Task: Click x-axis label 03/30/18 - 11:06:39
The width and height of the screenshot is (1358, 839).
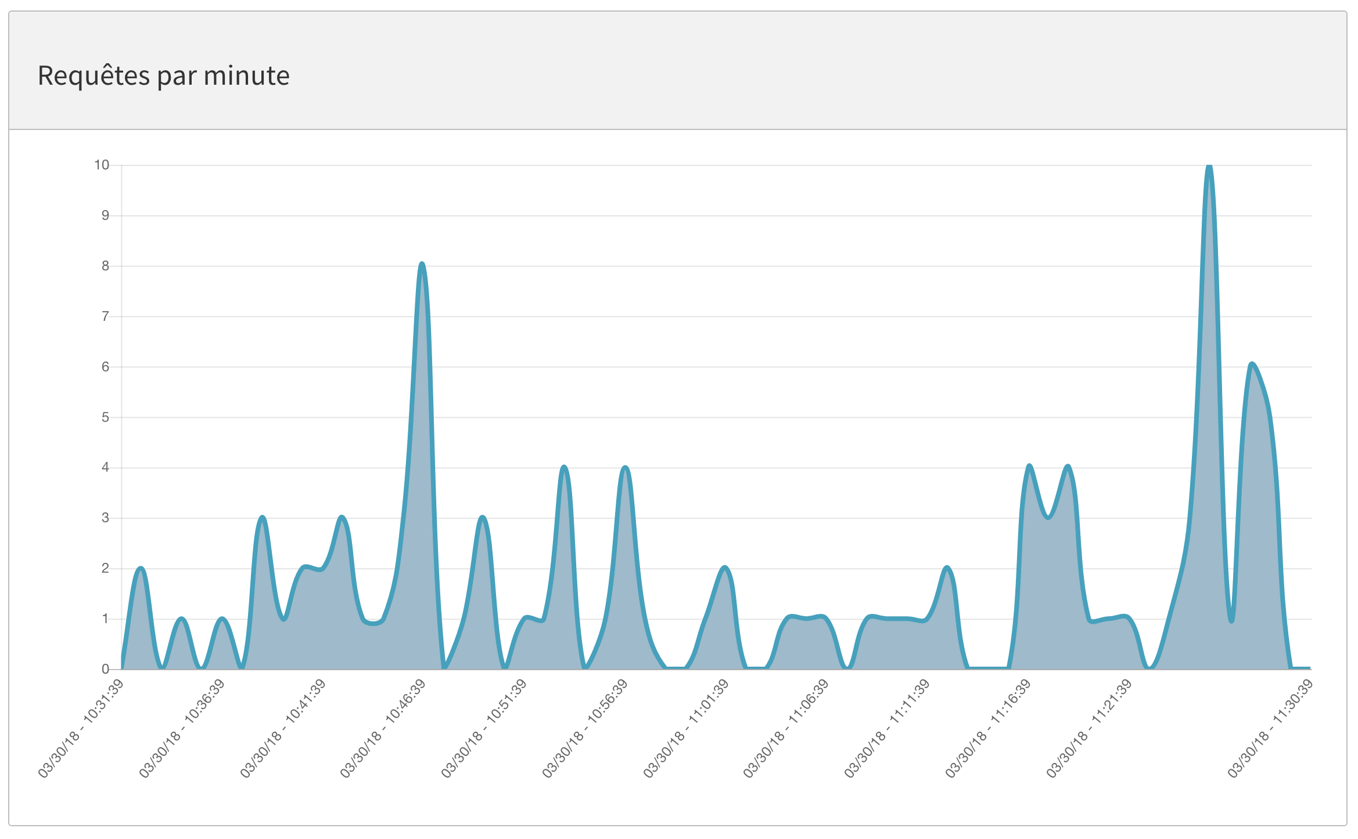Action: click(x=786, y=728)
